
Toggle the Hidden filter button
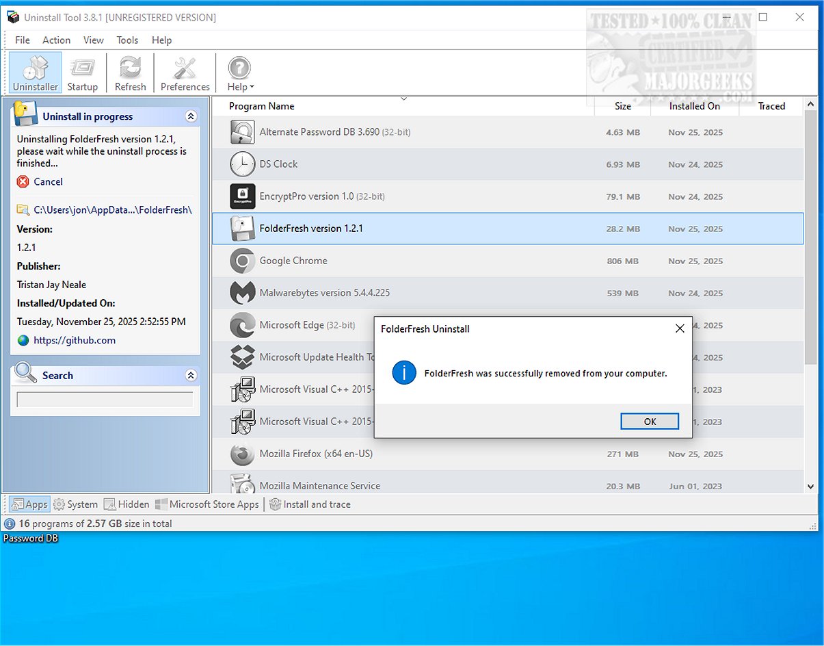click(127, 504)
